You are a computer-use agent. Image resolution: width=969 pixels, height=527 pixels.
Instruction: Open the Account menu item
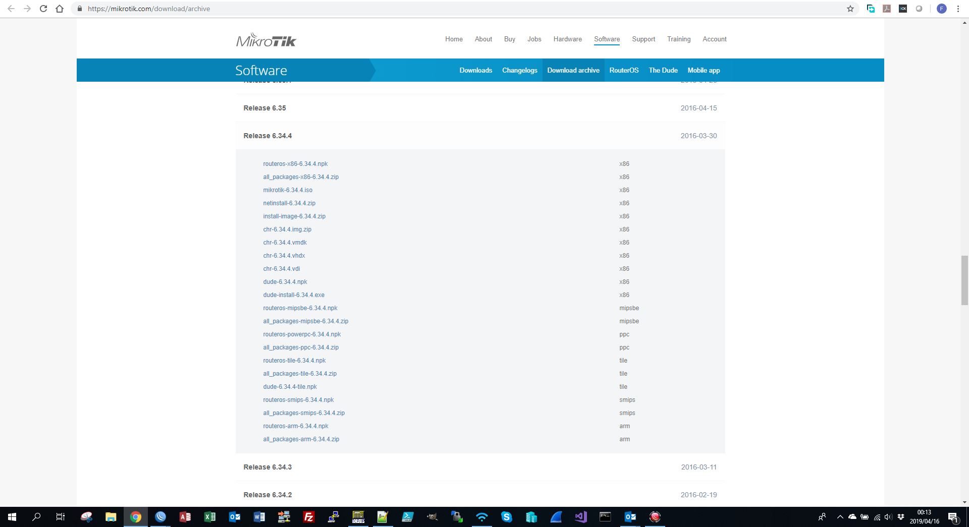(715, 39)
